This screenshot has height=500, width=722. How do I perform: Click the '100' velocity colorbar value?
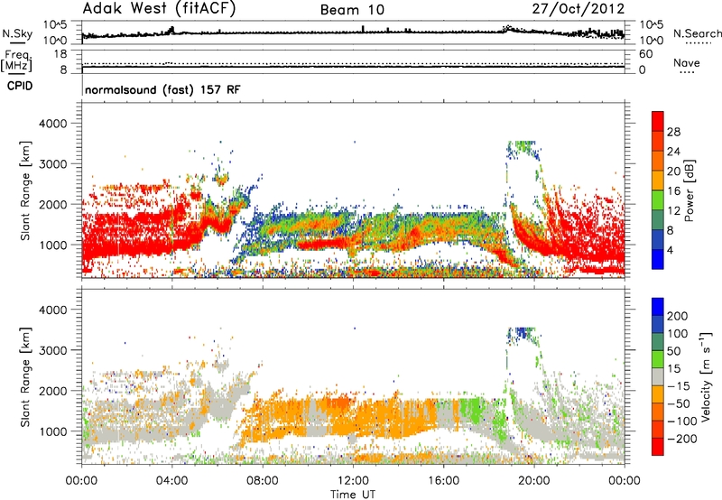point(678,334)
